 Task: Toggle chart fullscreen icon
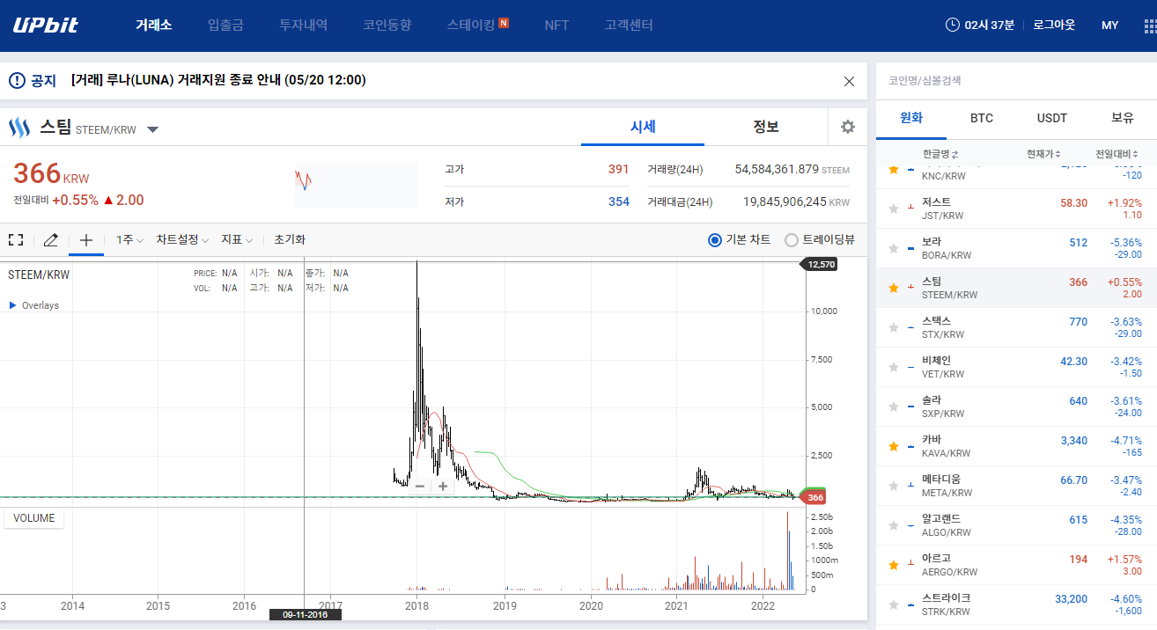tap(16, 239)
